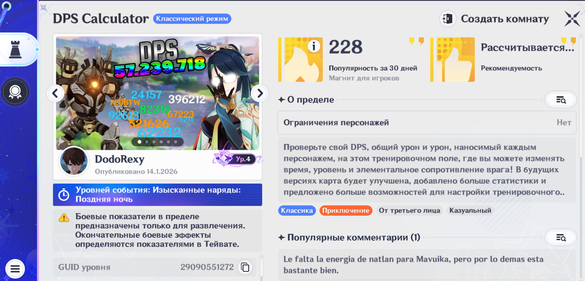Select the Приключение tag

tap(346, 210)
